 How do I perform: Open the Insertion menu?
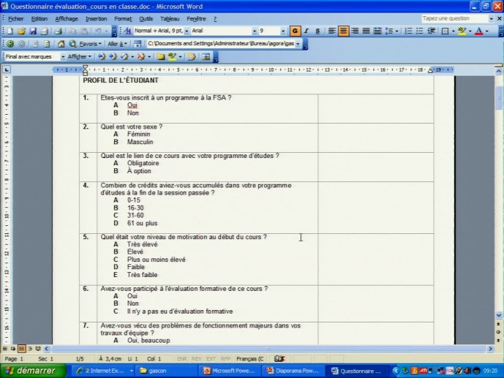pos(96,19)
